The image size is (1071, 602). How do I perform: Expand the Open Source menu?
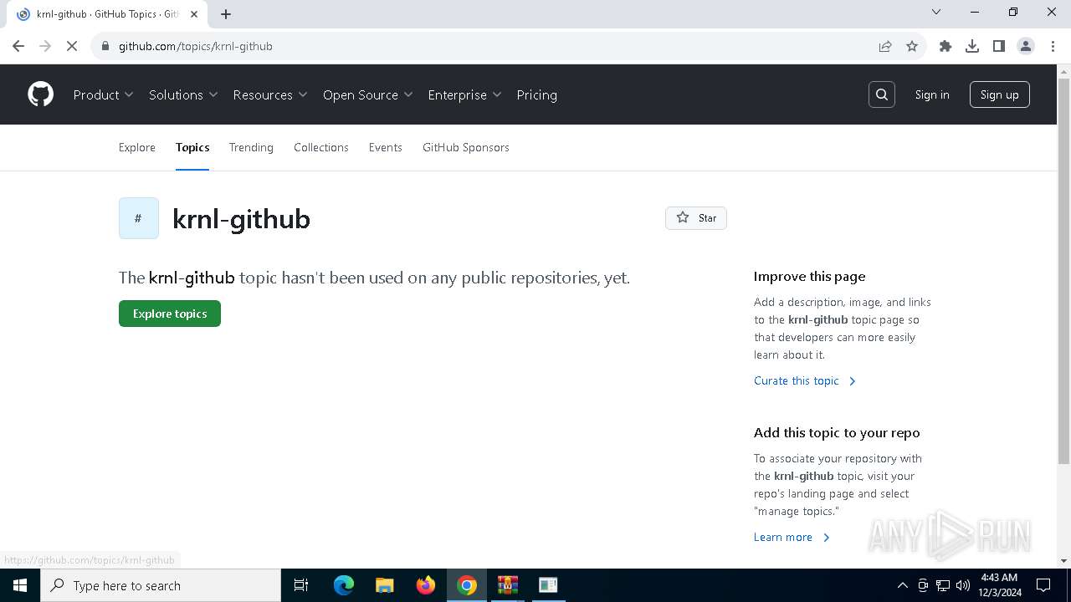368,94
